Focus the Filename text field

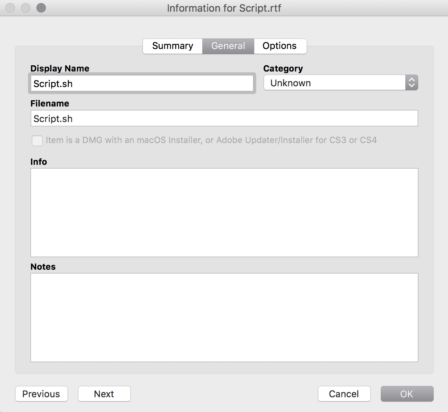coord(224,118)
